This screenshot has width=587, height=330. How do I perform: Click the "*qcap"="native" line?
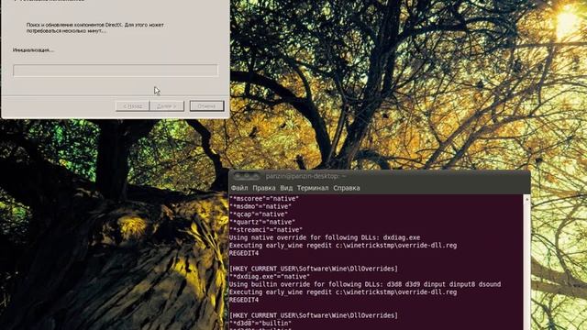click(x=259, y=214)
